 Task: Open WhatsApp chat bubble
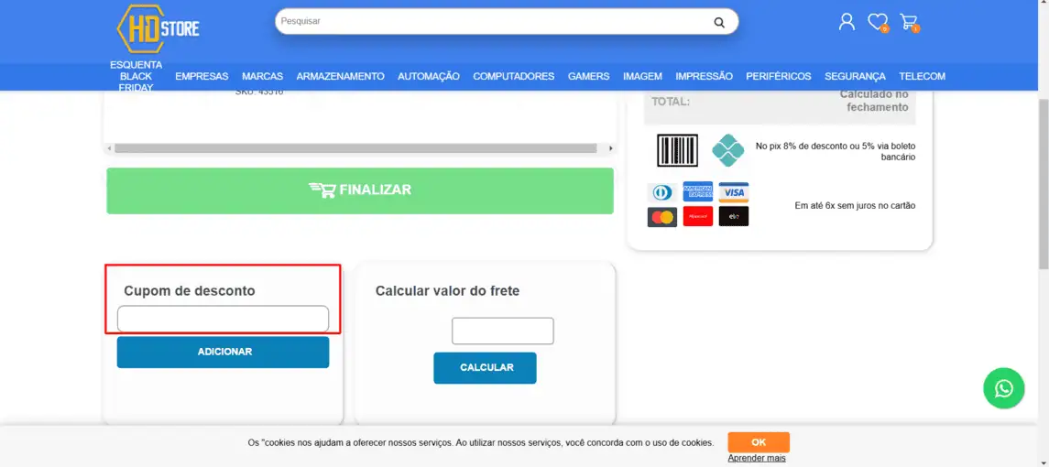point(1003,388)
